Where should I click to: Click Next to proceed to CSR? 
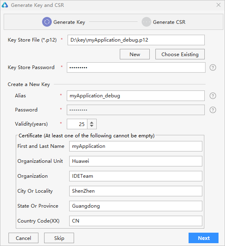tap(204, 238)
